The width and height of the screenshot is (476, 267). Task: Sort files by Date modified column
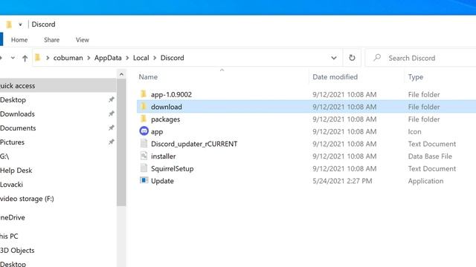click(x=335, y=77)
